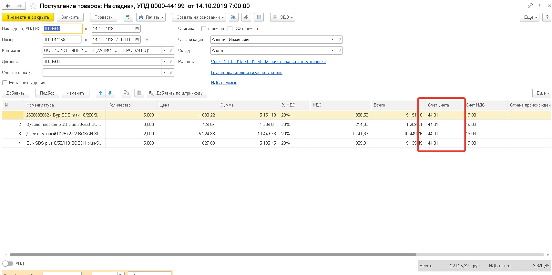The width and height of the screenshot is (552, 275).
Task: Click the 10 449,76 Сумма cell
Action: click(248, 134)
